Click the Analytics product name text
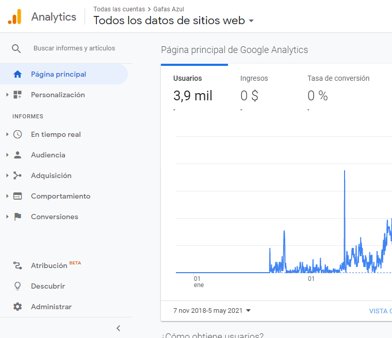Viewport: 392px width, 338px height. (x=54, y=17)
